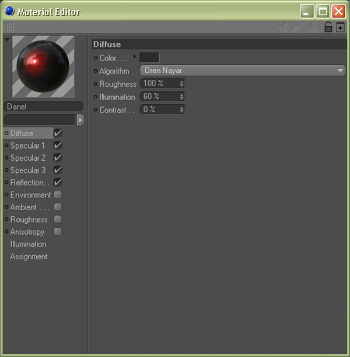This screenshot has height=357, width=350.
Task: Open the Ambient channel page
Action: 30,207
